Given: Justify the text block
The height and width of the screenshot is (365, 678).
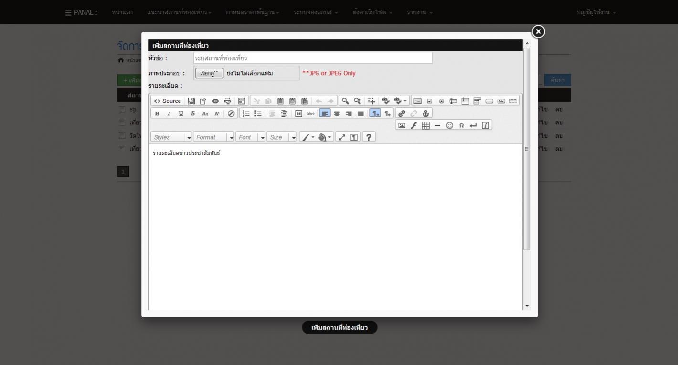Looking at the screenshot, I should [361, 113].
